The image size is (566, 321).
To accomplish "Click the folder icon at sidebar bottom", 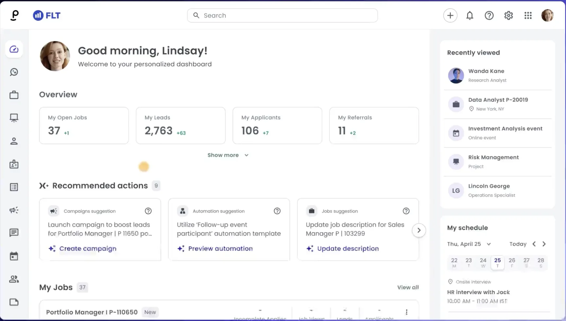I will tap(14, 302).
